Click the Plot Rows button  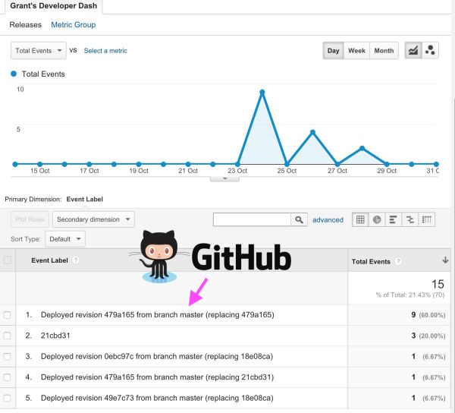tap(30, 219)
